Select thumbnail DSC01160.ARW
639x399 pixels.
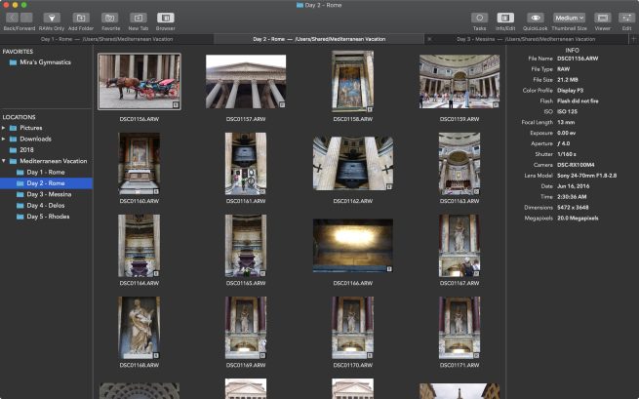coord(139,164)
